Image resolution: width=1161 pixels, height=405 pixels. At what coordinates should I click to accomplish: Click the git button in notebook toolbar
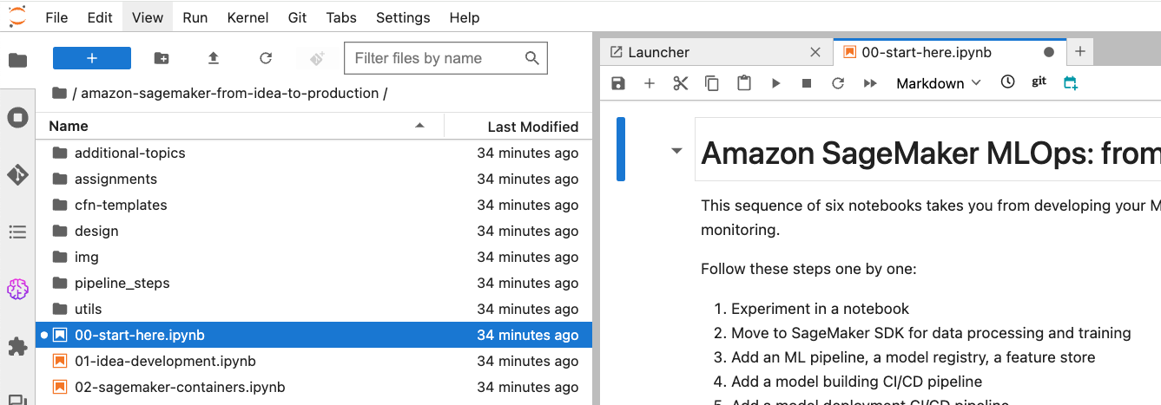click(1039, 82)
